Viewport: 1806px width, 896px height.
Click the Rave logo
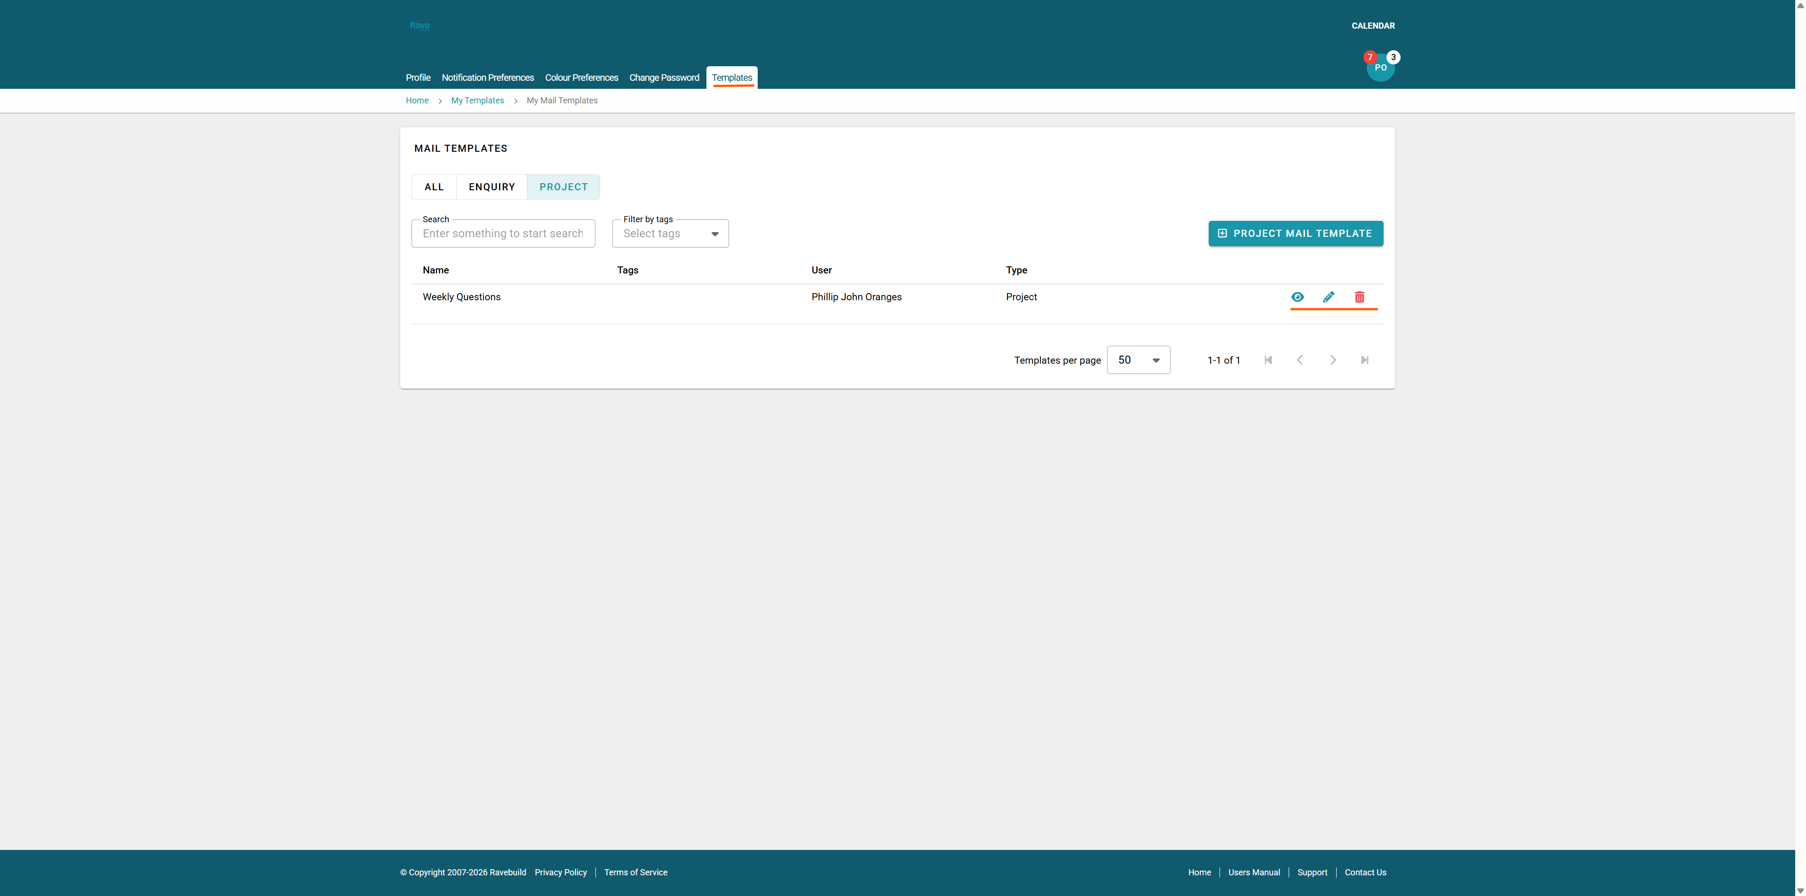pyautogui.click(x=419, y=26)
